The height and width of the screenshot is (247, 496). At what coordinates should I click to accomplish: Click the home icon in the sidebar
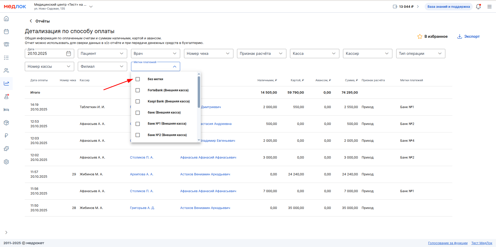coord(6,19)
